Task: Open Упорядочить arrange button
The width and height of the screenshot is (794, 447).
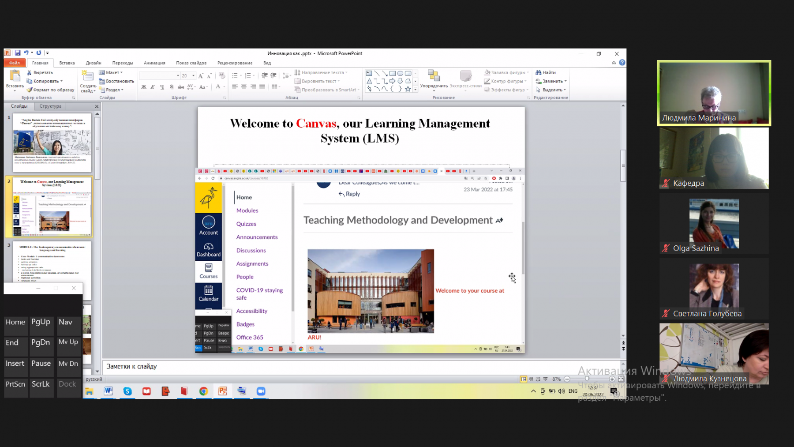Action: [434, 80]
